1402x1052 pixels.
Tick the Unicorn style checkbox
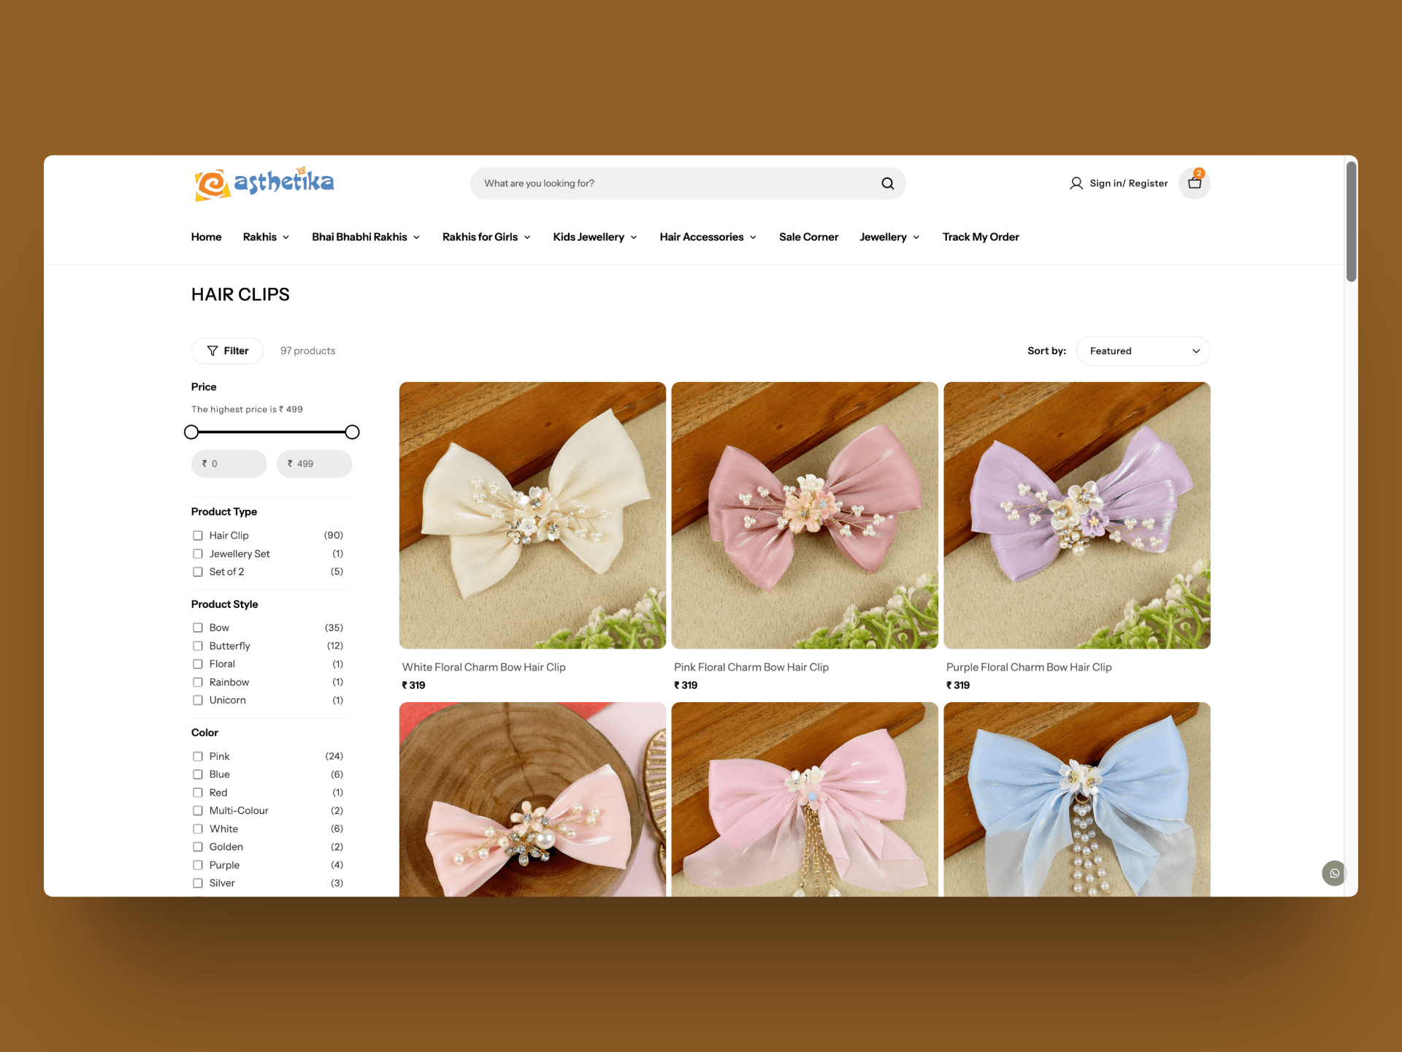tap(197, 700)
